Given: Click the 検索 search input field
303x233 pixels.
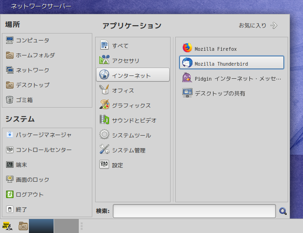Looking at the screenshot, I should coord(194,211).
